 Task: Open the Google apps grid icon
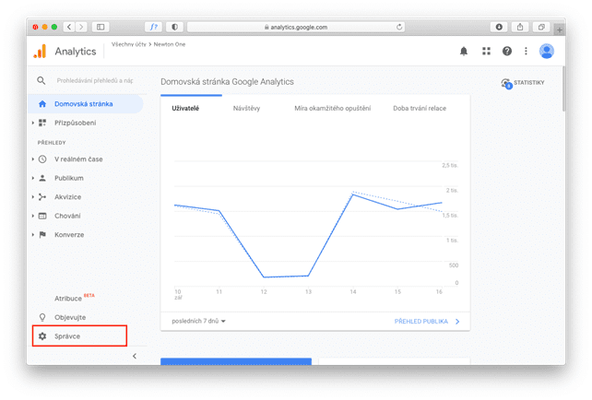click(486, 52)
